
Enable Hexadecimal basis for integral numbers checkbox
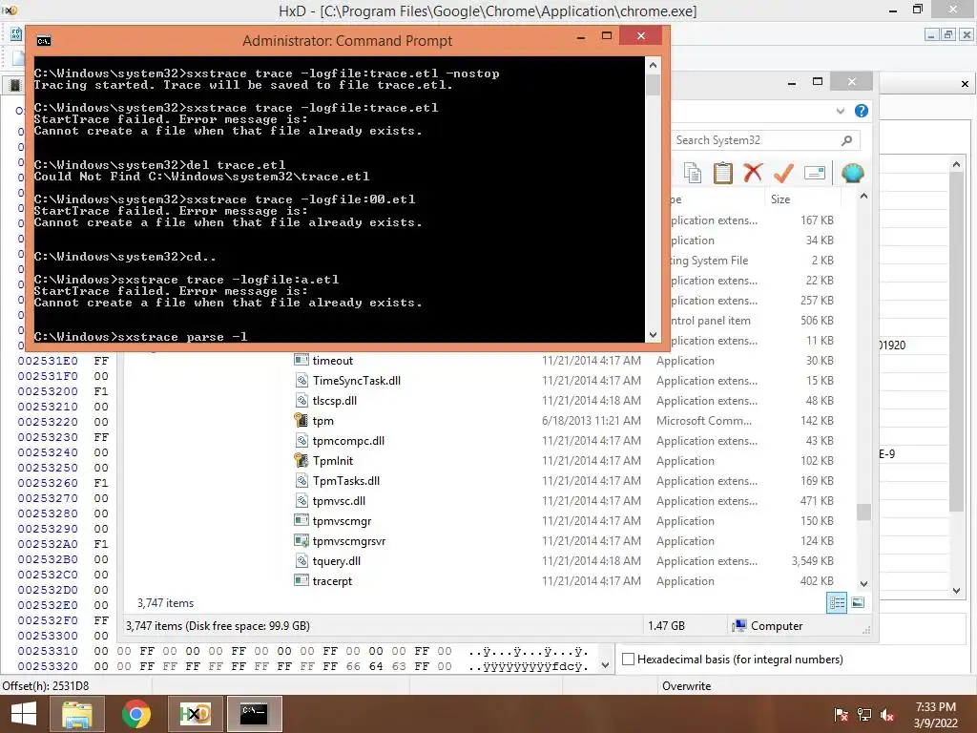pyautogui.click(x=629, y=660)
